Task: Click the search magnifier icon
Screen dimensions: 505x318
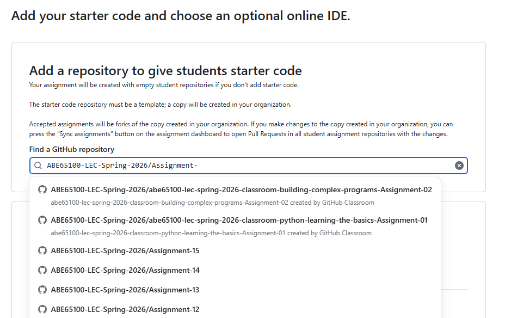Action: [38, 166]
